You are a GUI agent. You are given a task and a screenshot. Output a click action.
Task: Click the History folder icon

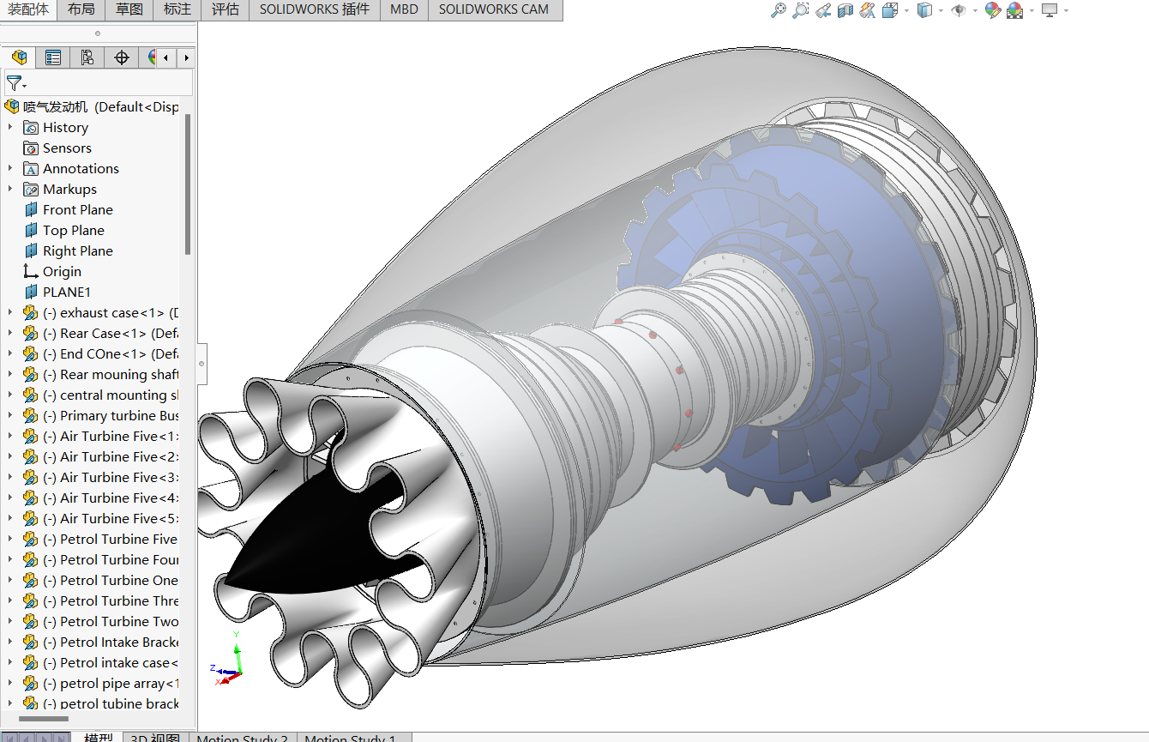[32, 128]
